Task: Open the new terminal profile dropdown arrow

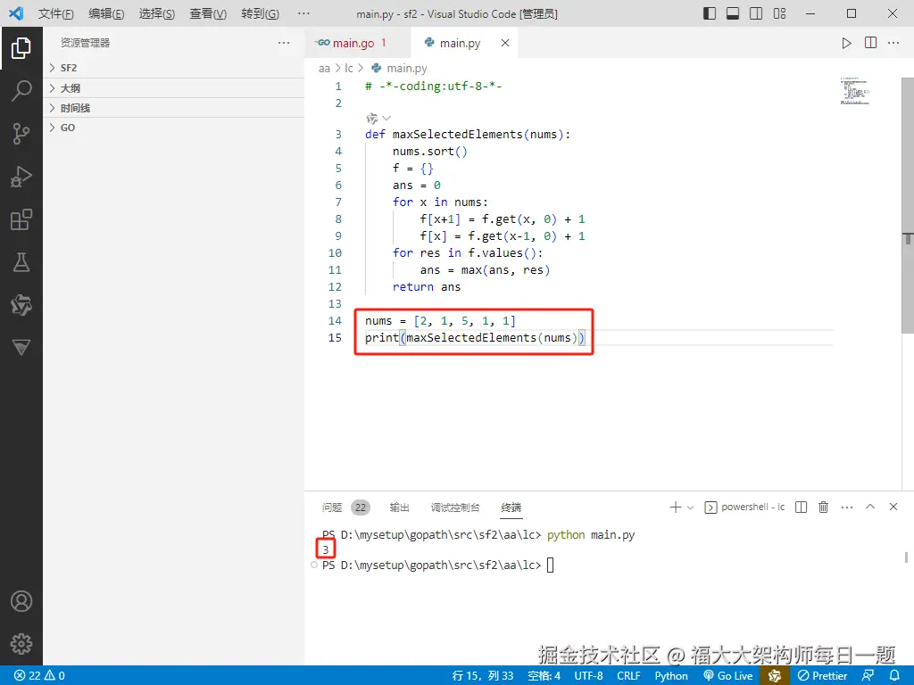Action: (x=690, y=508)
